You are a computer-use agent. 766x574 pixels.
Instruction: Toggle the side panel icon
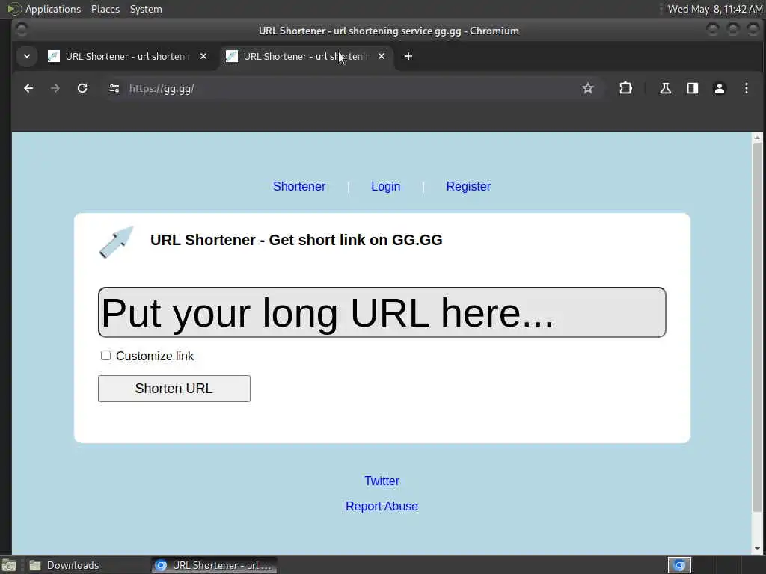point(692,88)
